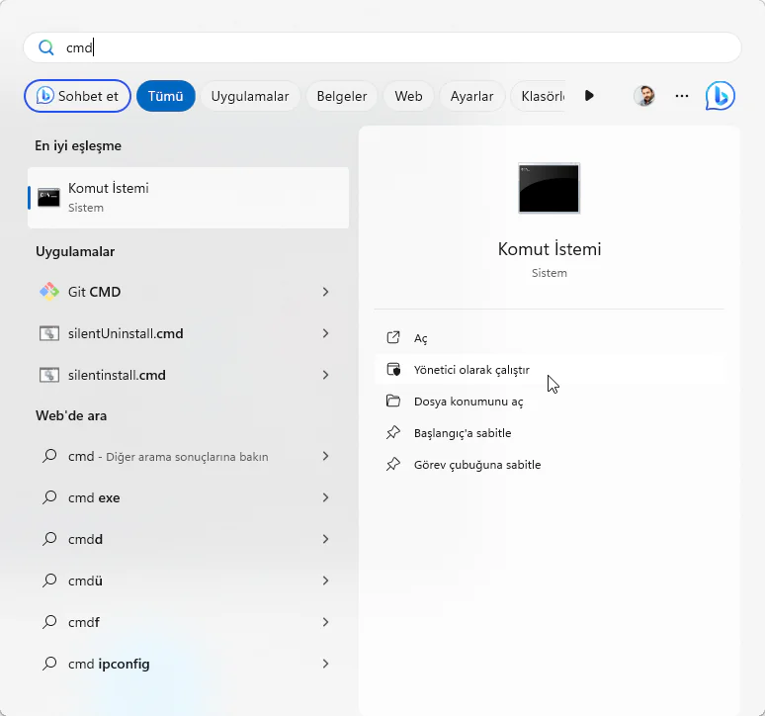Select web suggestion 'cmd ipconfig'
Screen dimensions: 765x716
click(x=189, y=664)
